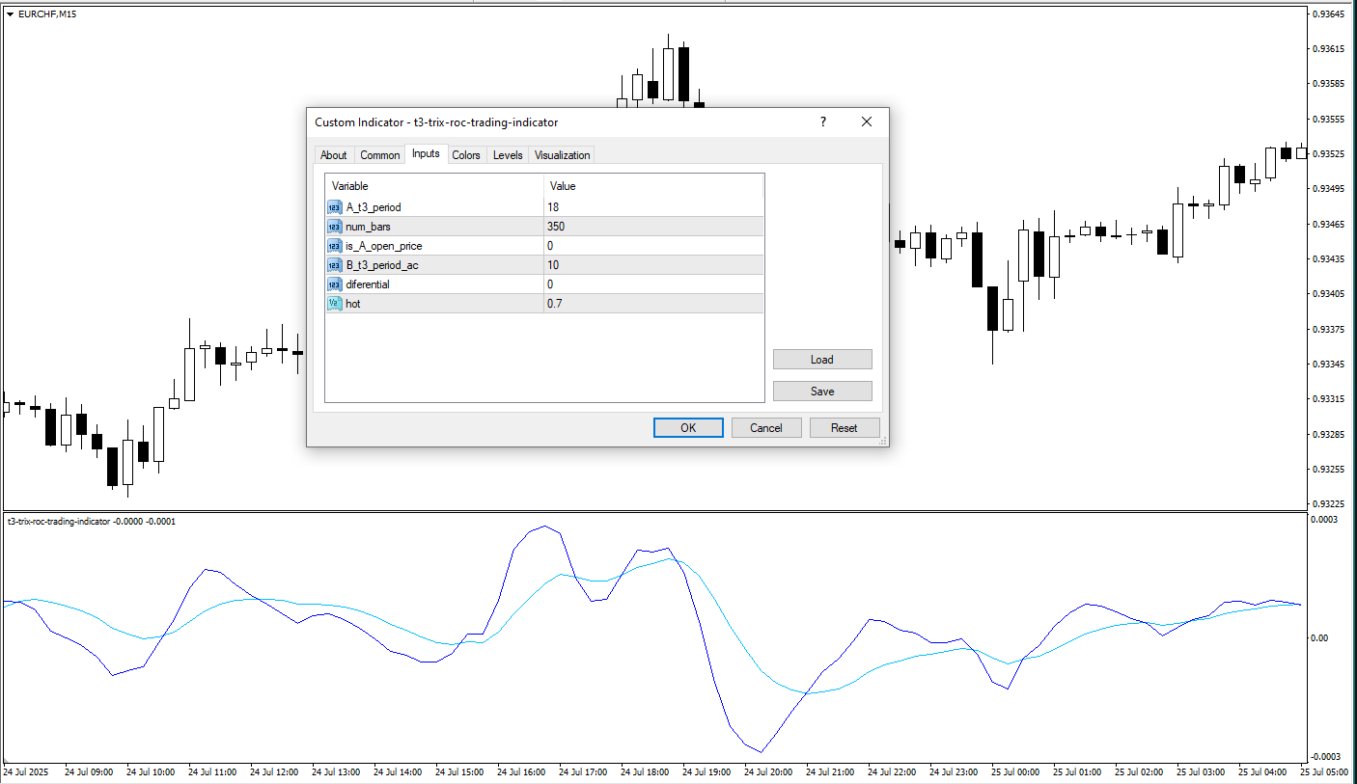Open the Visualization tab
The width and height of the screenshot is (1357, 784).
tap(562, 155)
